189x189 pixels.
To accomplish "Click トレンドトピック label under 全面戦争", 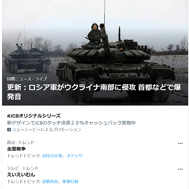I will point(24,156).
